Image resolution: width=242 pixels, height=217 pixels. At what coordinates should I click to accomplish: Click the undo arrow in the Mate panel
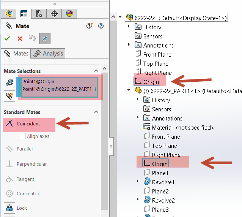pyautogui.click(x=32, y=38)
